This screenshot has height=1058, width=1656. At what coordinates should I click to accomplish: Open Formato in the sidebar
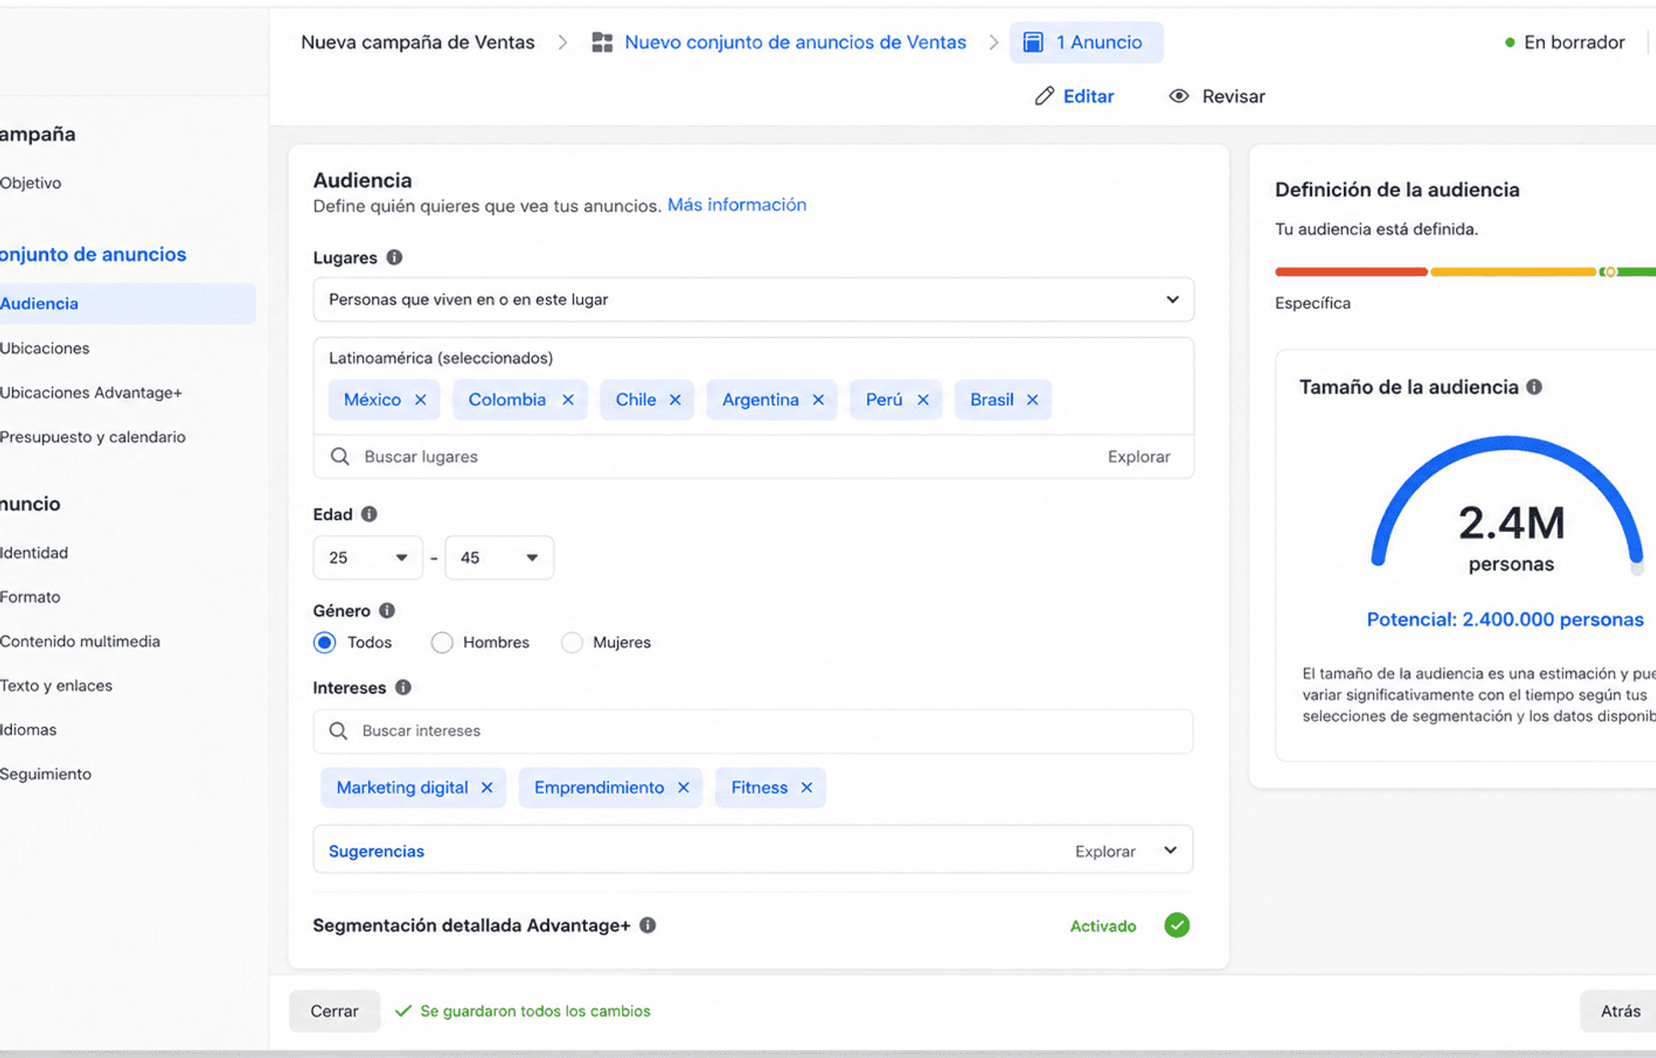(x=30, y=597)
